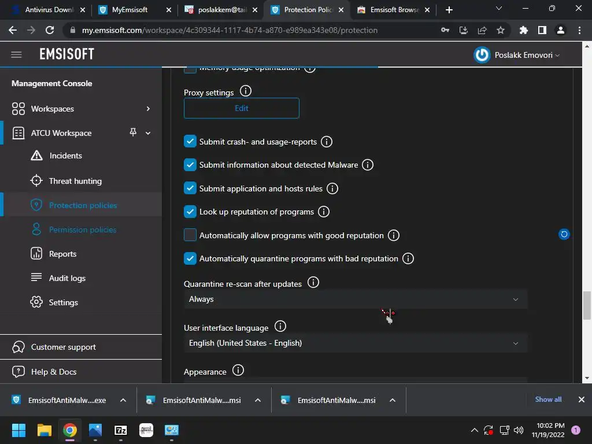Open Audit logs in the sidebar
The image size is (592, 444).
point(67,278)
